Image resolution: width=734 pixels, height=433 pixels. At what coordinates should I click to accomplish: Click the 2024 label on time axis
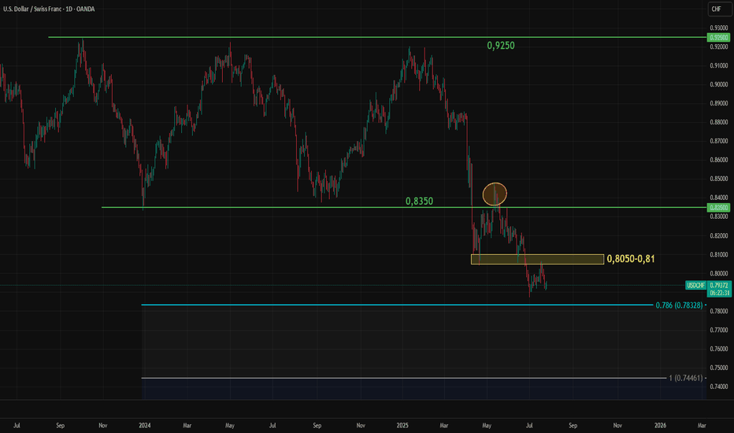(x=145, y=425)
